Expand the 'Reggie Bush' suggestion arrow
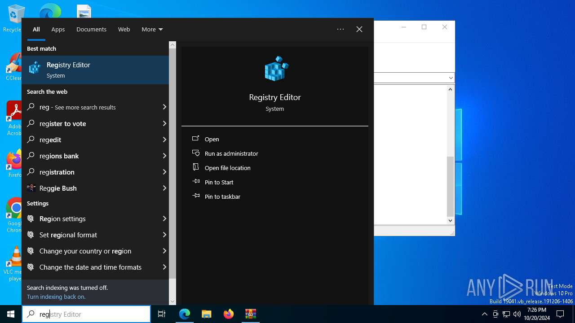 [x=164, y=188]
